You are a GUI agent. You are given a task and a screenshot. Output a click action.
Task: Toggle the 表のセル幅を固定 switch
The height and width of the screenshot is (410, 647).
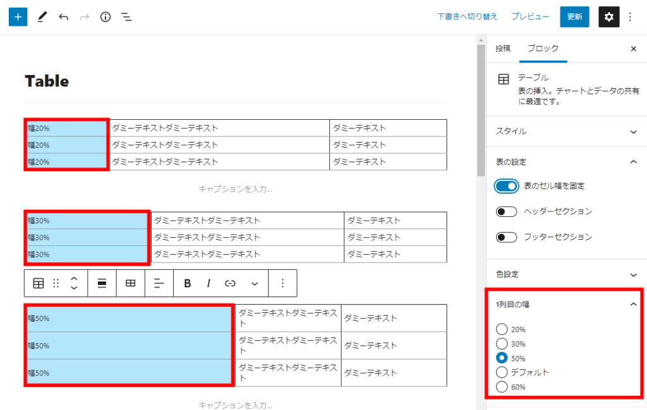(x=507, y=186)
